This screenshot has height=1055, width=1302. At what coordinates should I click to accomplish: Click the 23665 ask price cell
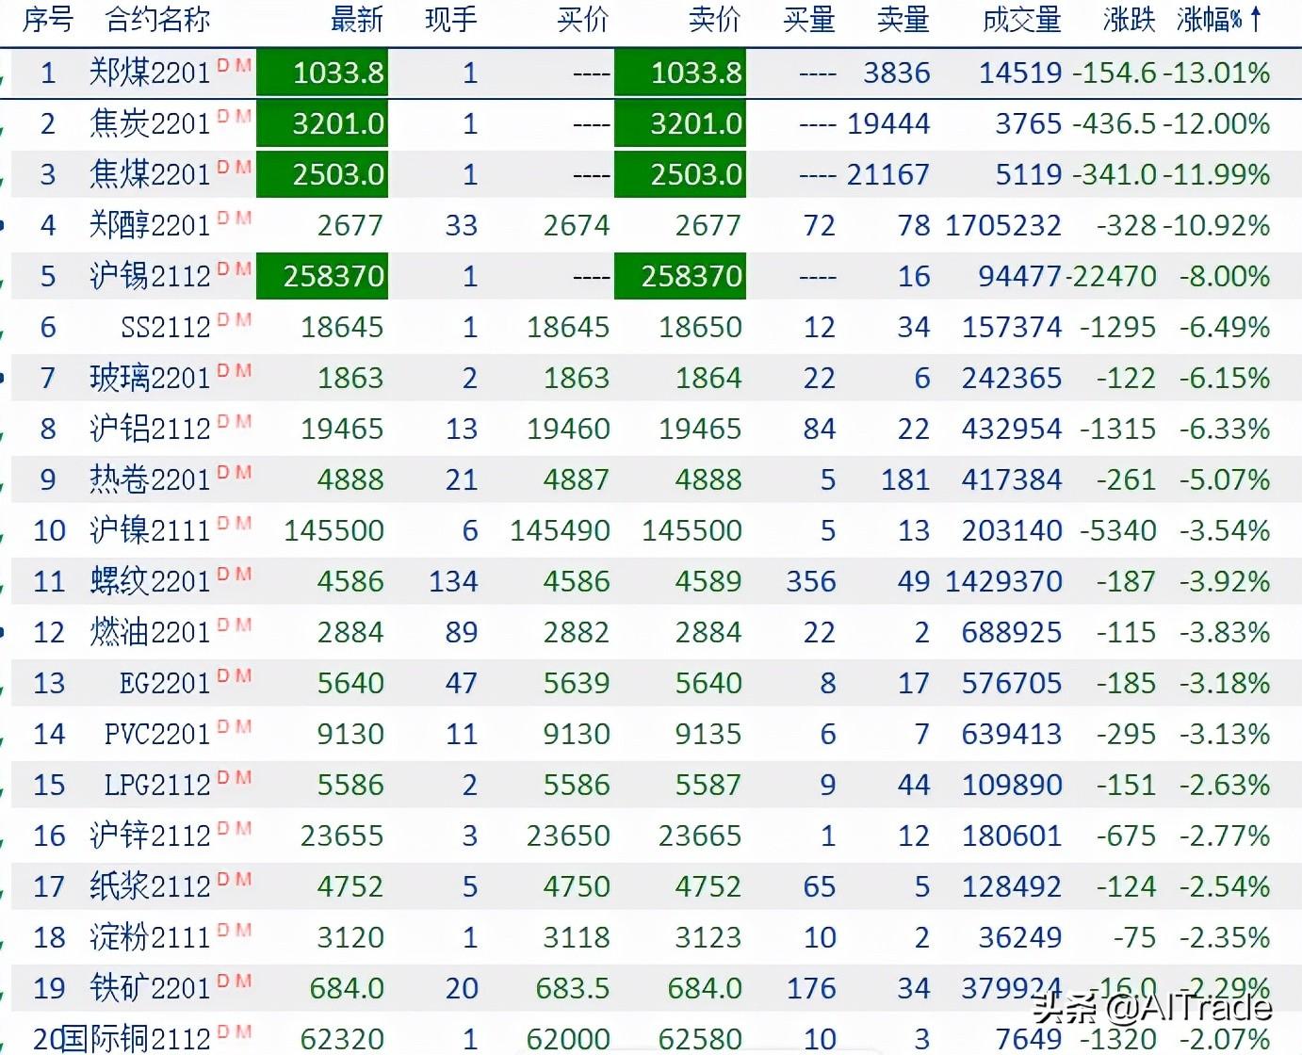click(700, 836)
